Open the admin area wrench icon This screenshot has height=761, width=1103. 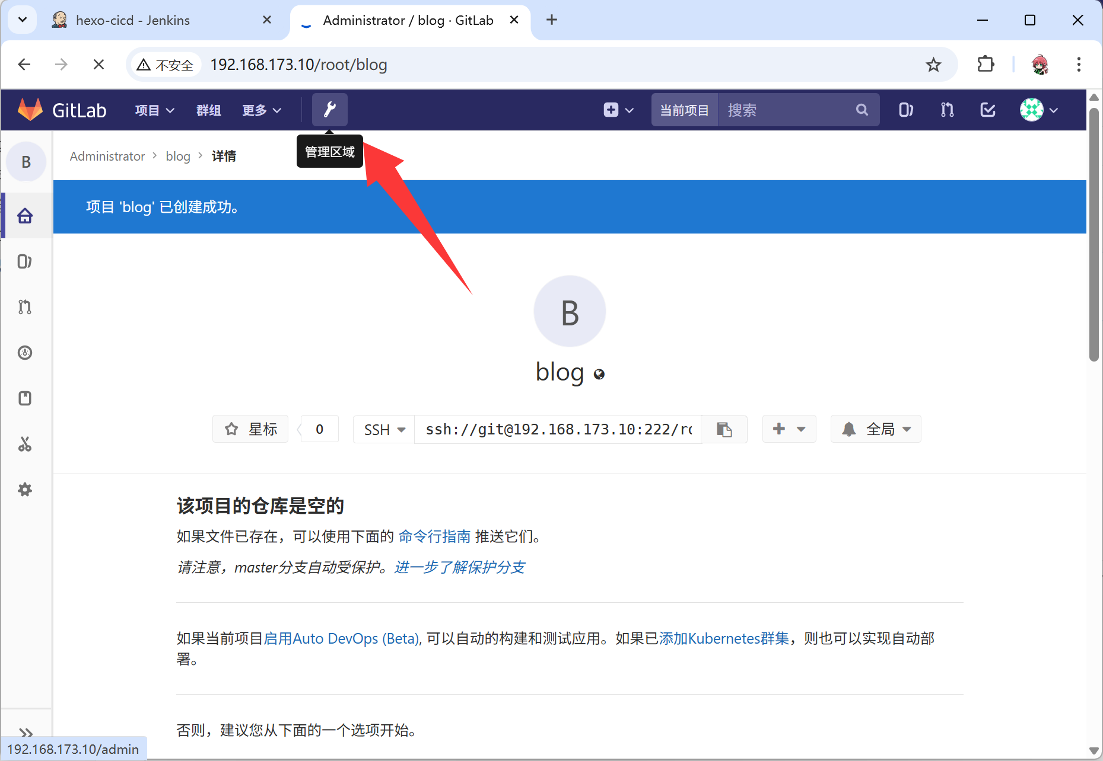[329, 110]
